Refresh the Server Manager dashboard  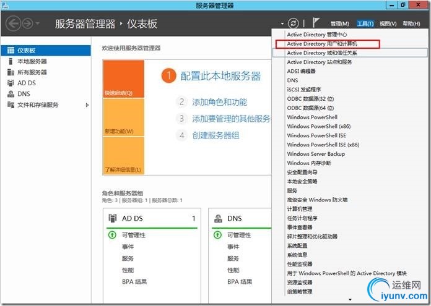[293, 23]
